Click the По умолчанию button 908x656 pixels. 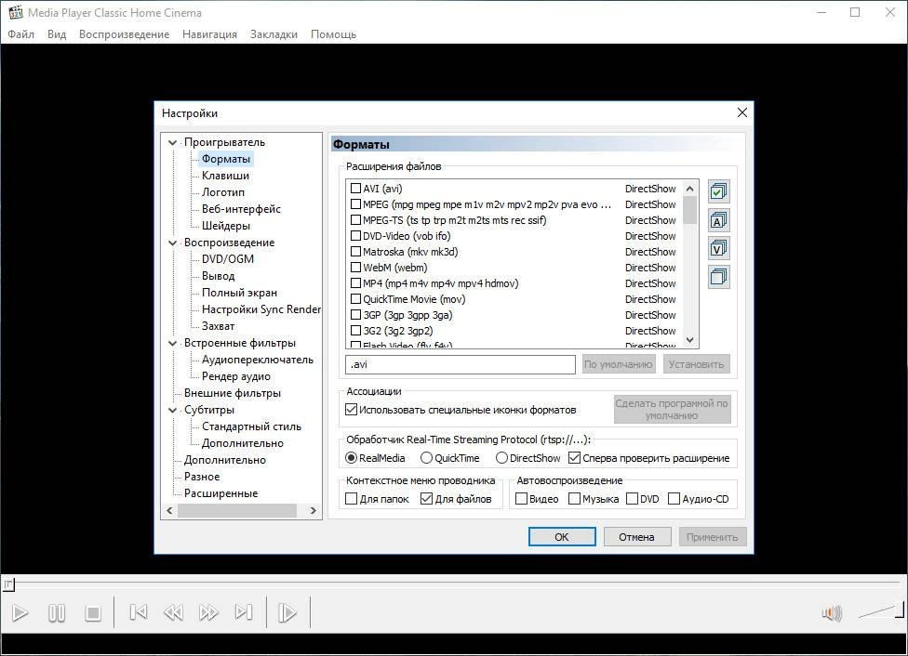point(619,364)
